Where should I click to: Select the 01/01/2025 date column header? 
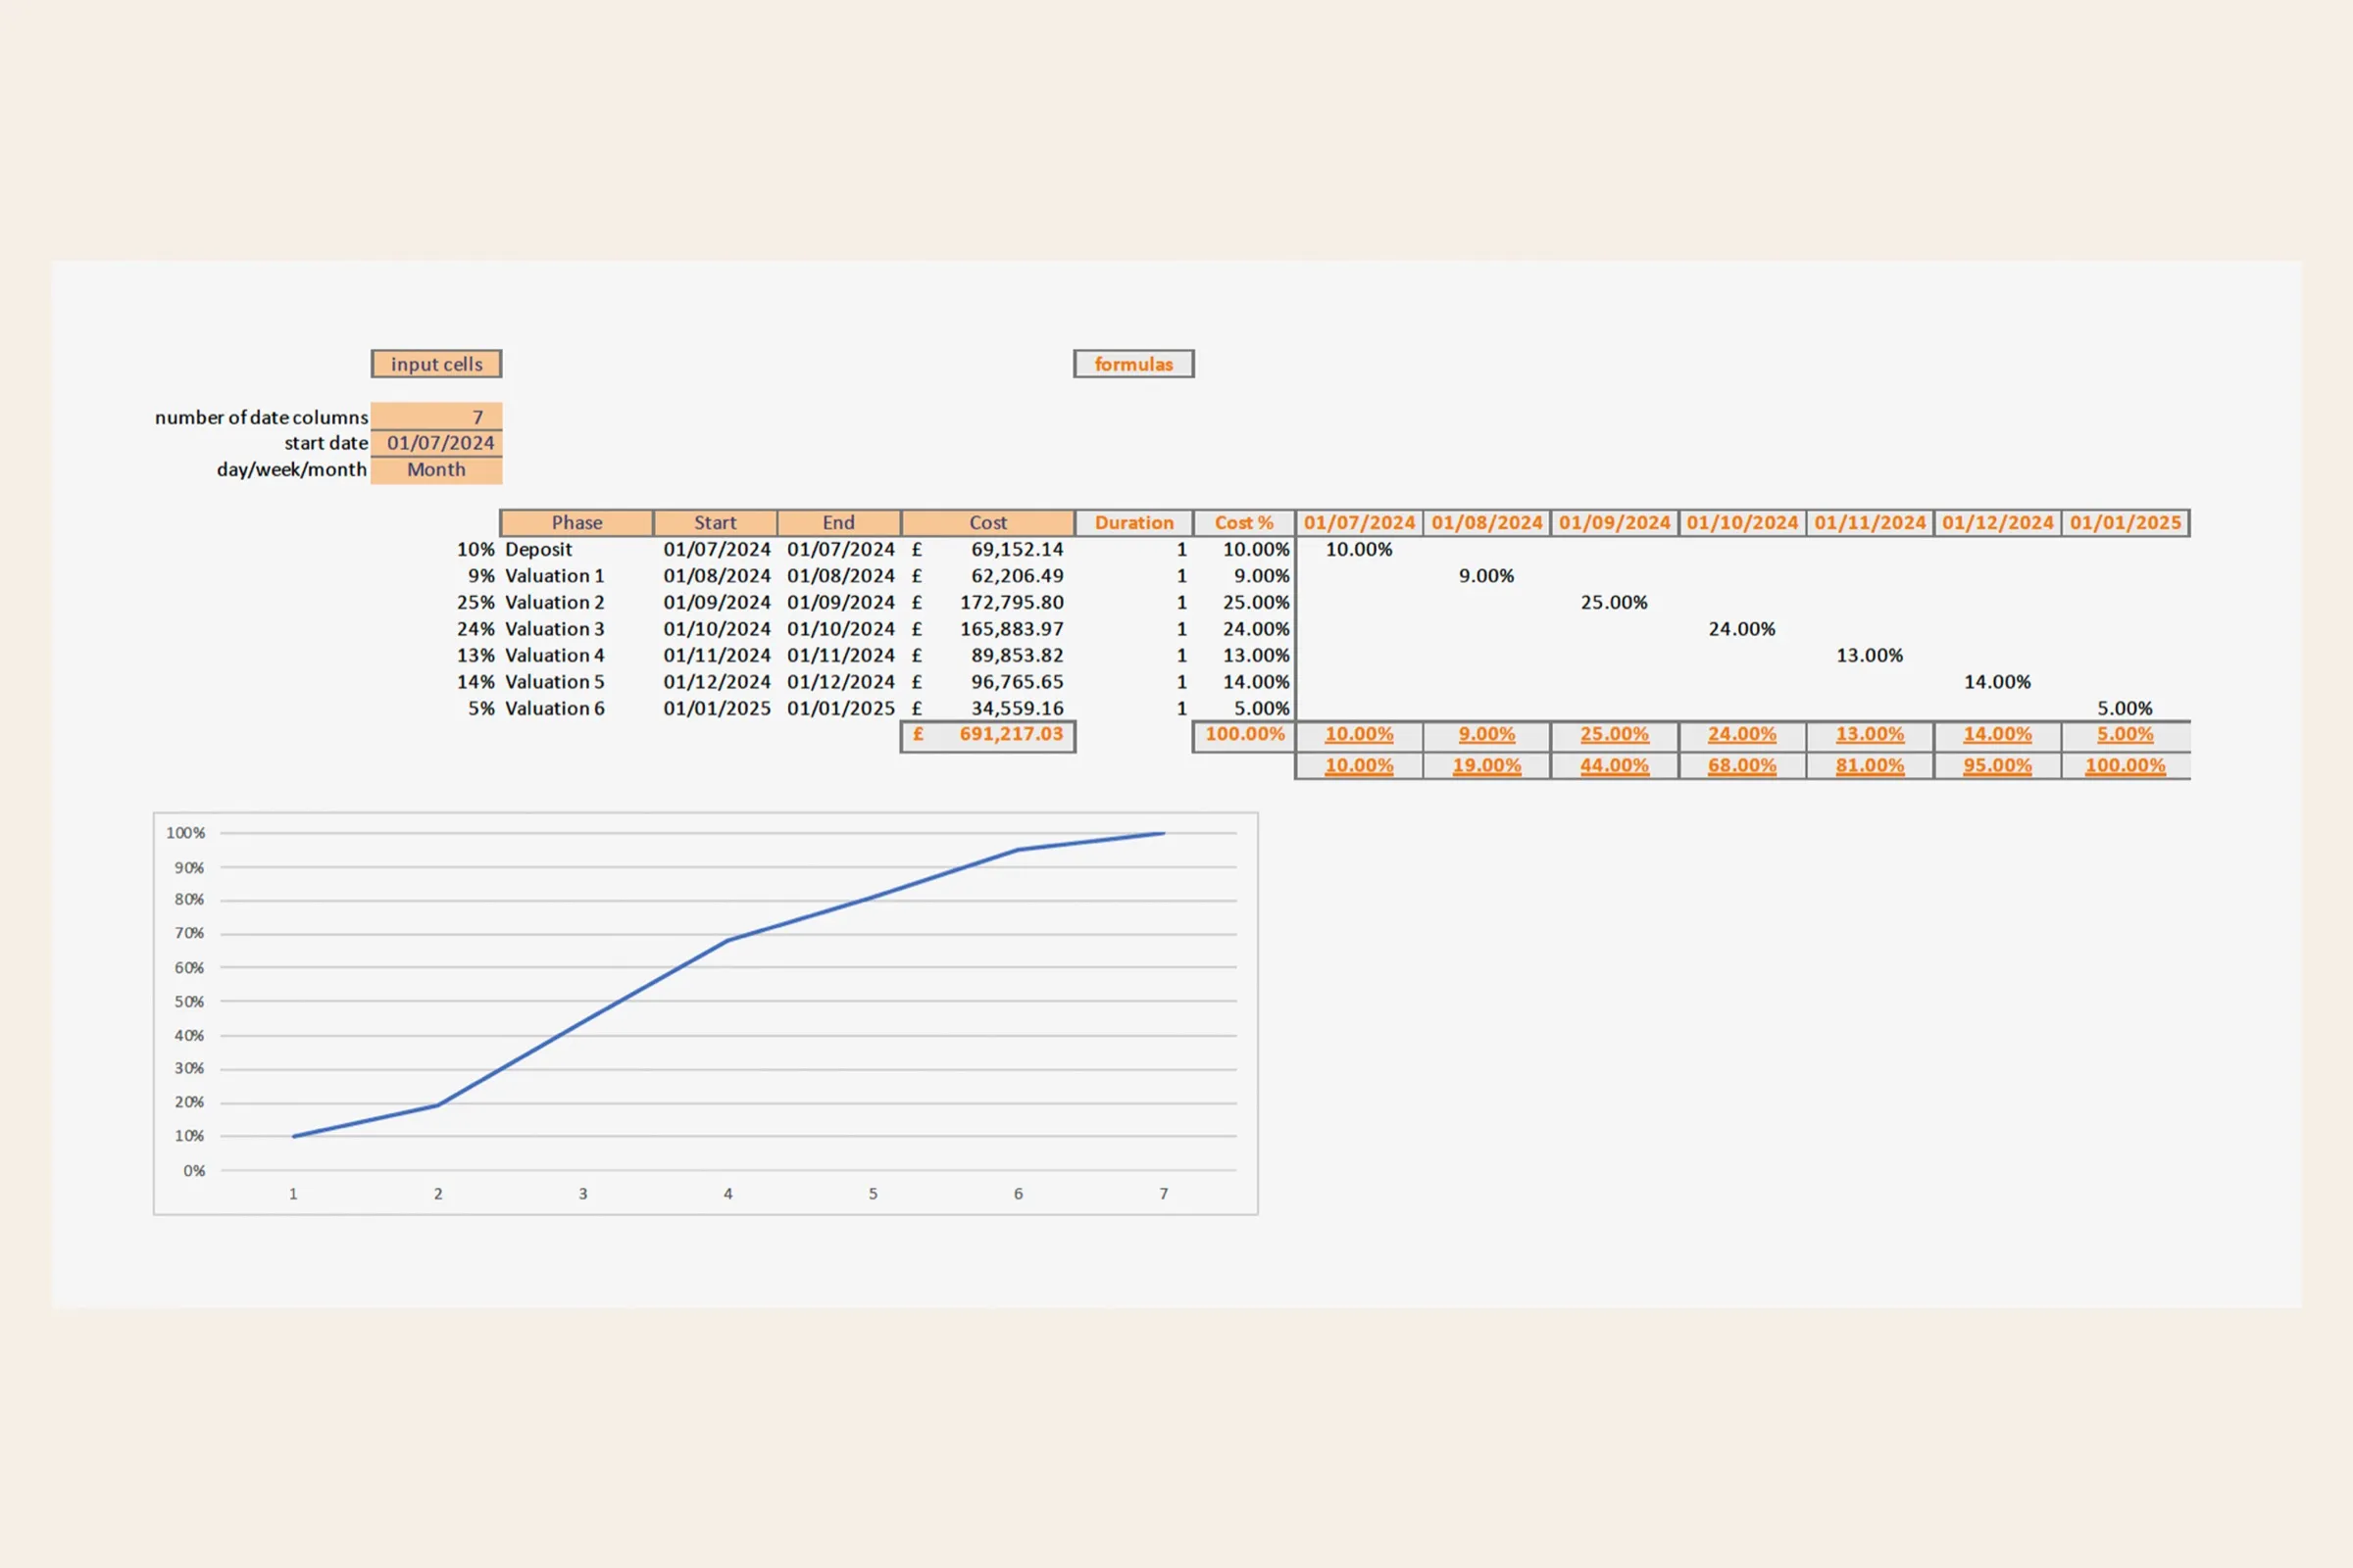click(2125, 523)
